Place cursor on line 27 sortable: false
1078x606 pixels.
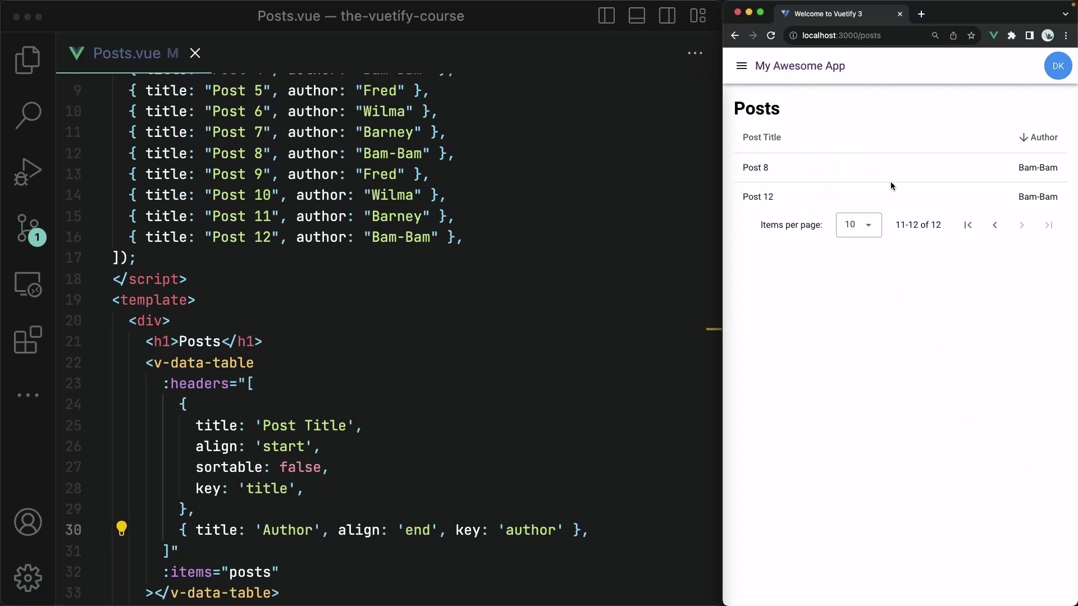click(262, 467)
